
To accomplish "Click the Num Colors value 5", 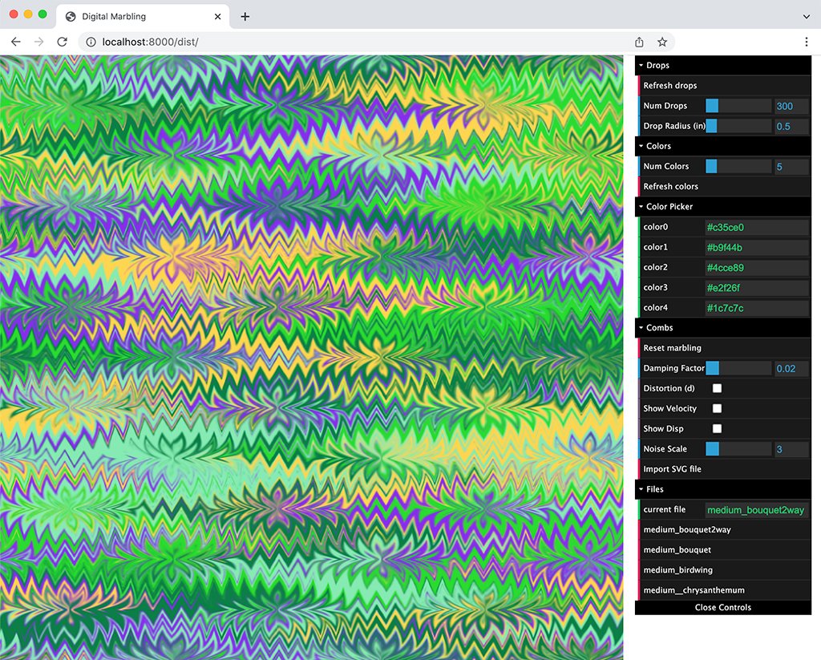I will (791, 167).
